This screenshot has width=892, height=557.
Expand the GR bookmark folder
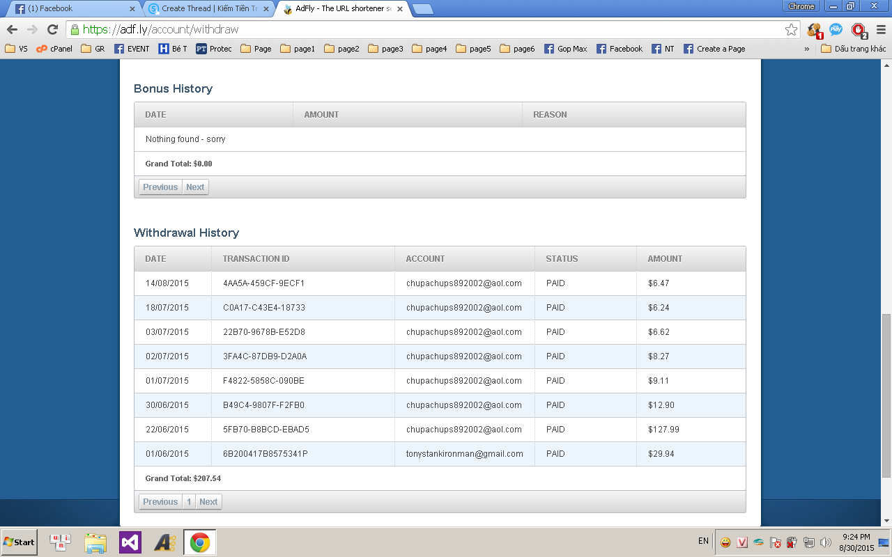coord(93,49)
